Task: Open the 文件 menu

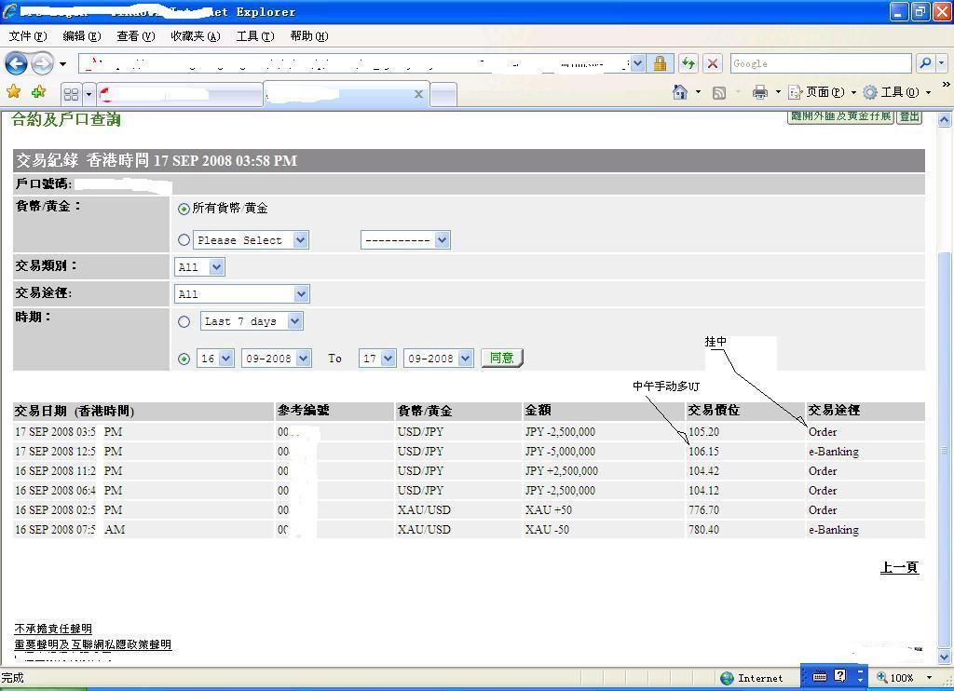Action: coord(27,36)
